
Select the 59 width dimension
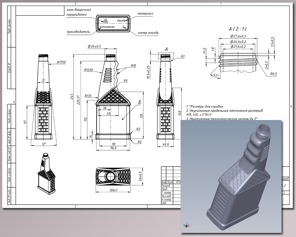point(108,114)
